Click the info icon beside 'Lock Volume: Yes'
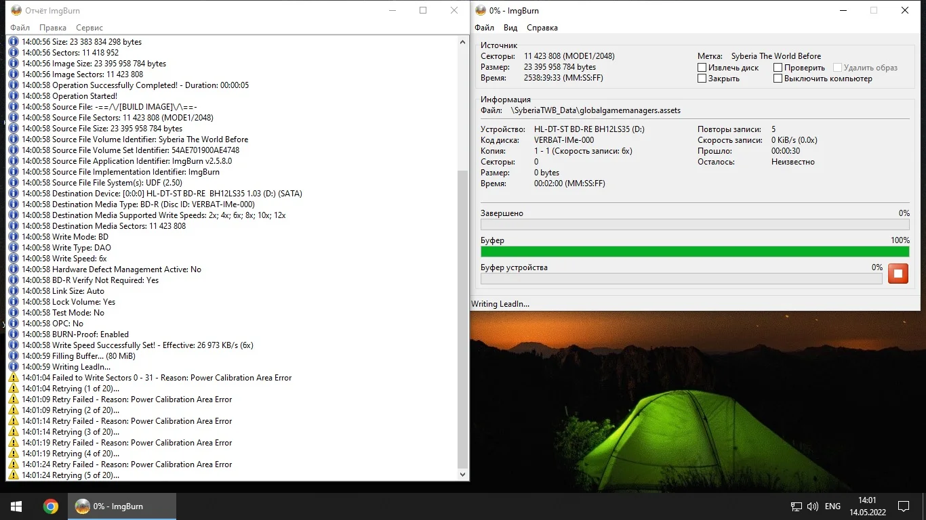 click(x=14, y=302)
